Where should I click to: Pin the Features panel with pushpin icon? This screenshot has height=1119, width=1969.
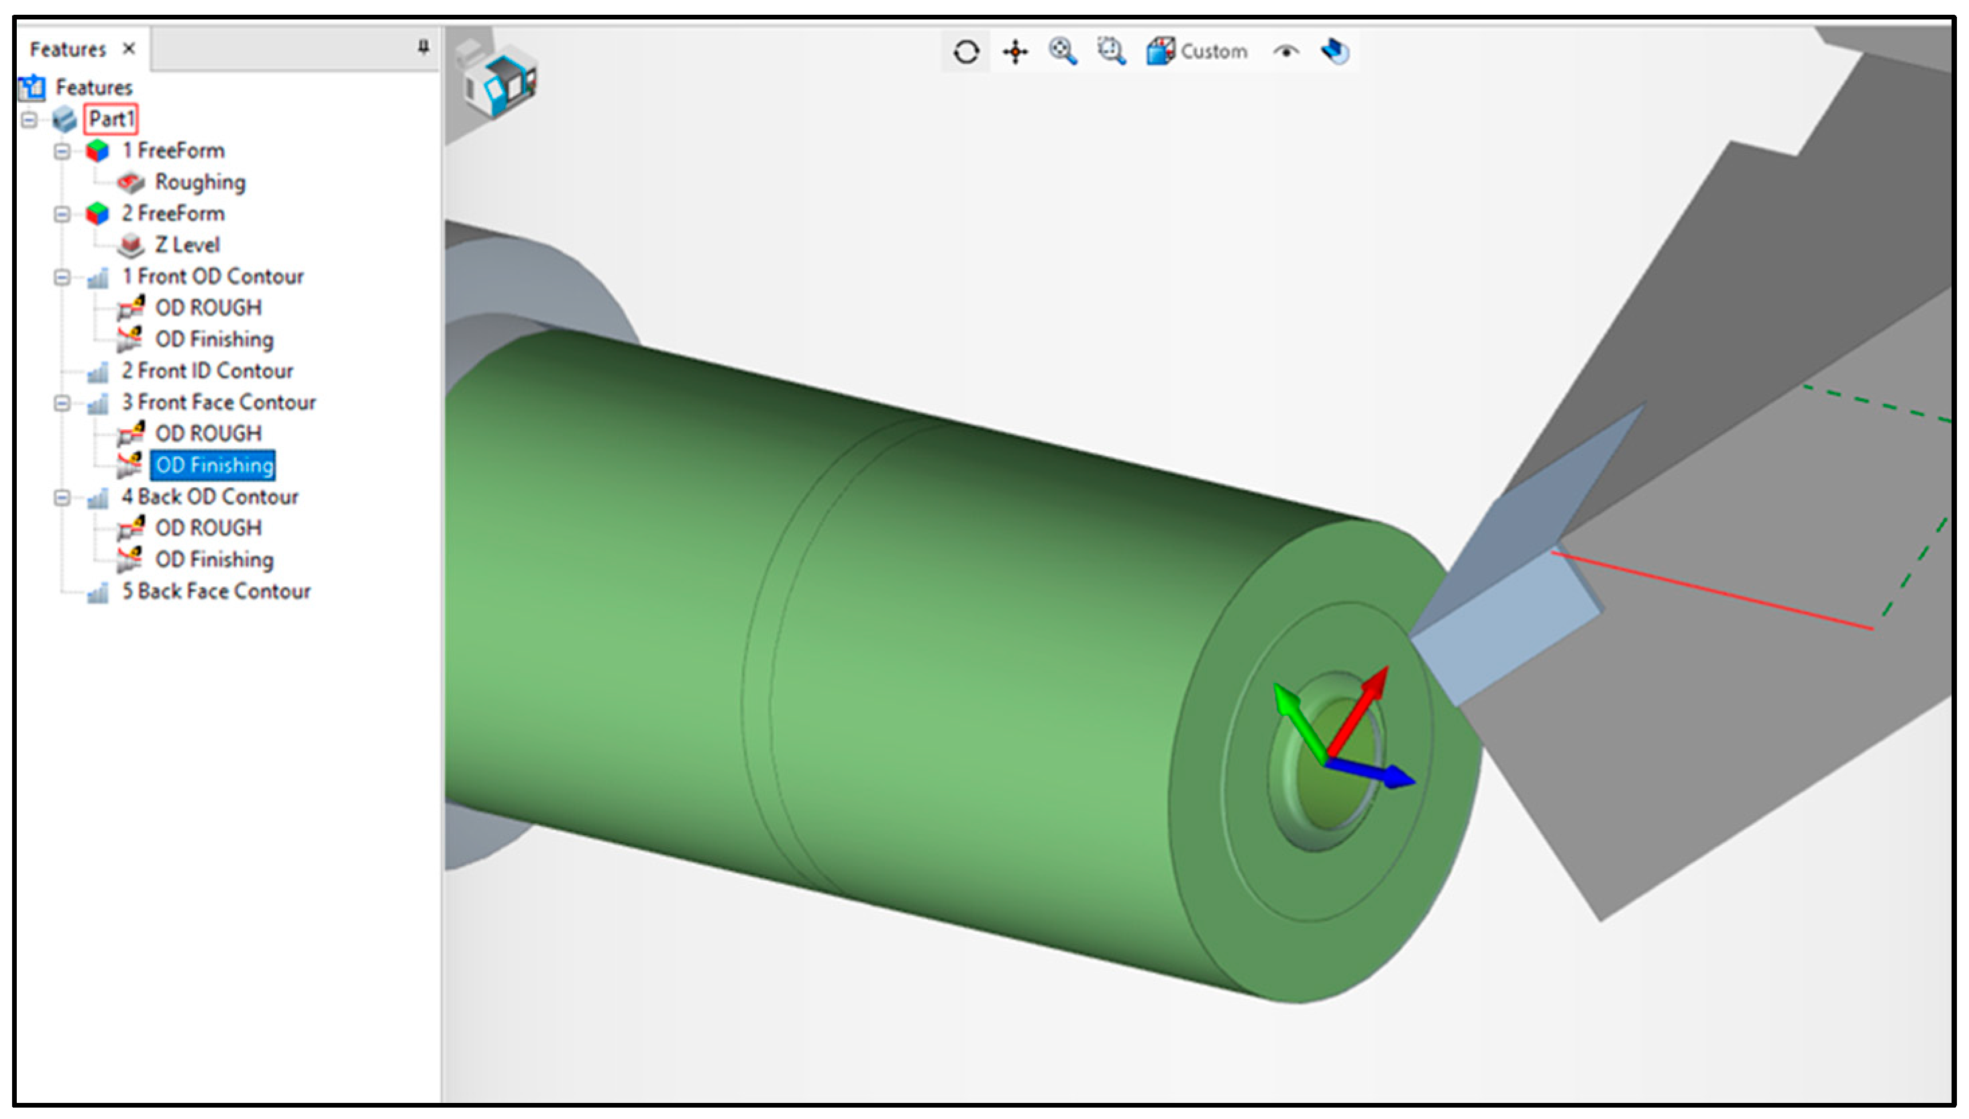pos(423,48)
